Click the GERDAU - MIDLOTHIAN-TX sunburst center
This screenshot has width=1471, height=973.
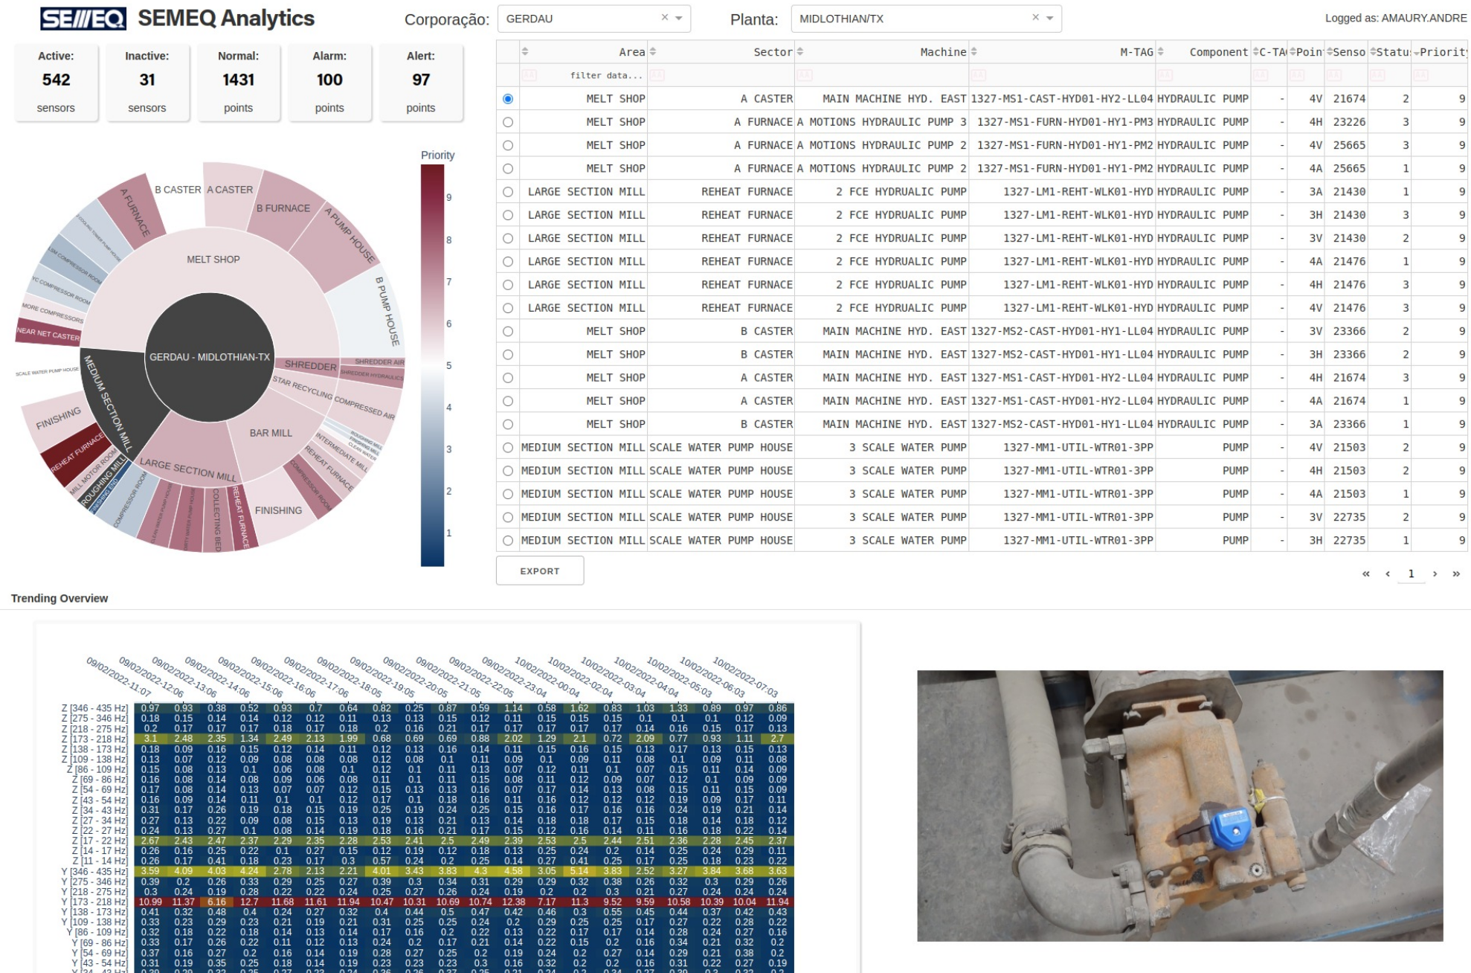pyautogui.click(x=210, y=357)
